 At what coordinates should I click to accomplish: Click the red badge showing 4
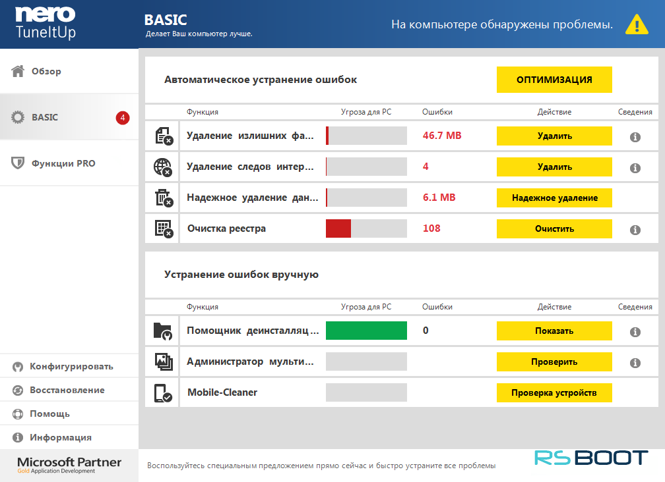pyautogui.click(x=123, y=118)
